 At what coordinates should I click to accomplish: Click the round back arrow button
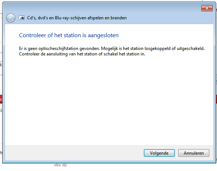click(x=11, y=18)
